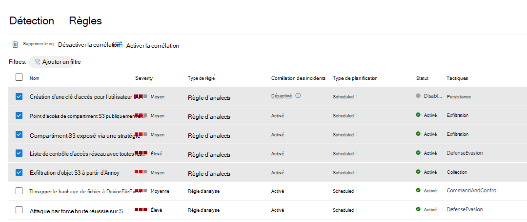Image resolution: width=527 pixels, height=222 pixels.
Task: Uncheck the Liste de contrôle d'accès réseau row
Action: (19, 153)
